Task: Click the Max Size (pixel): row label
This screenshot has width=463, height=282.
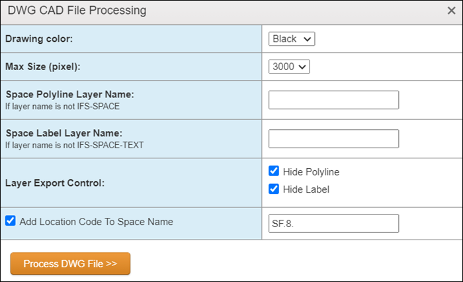Action: 43,66
